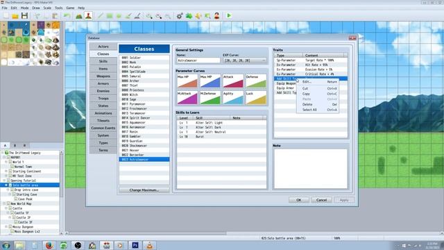Select the Rectangle drawing tool
444x250 pixels.
click(110, 16)
